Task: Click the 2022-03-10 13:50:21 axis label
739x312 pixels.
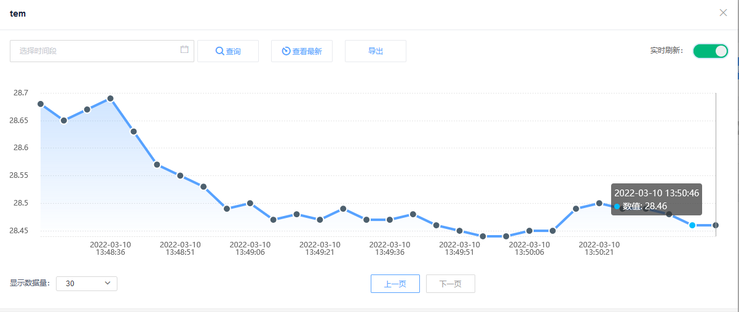Action: [599, 248]
